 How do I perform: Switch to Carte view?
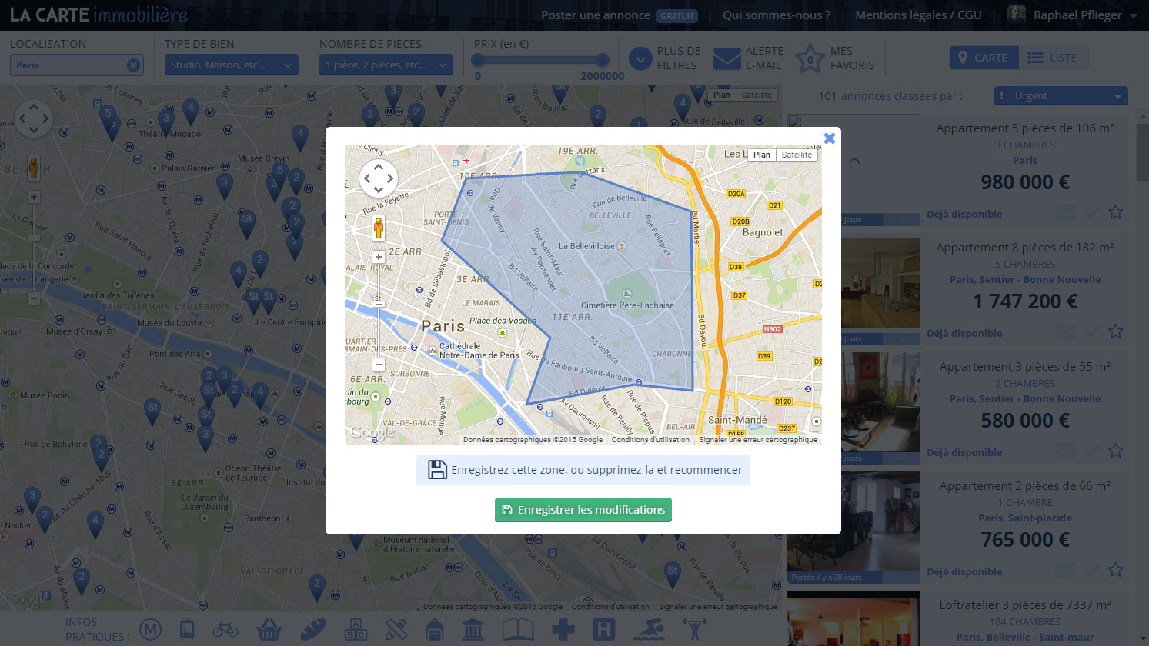pos(984,58)
